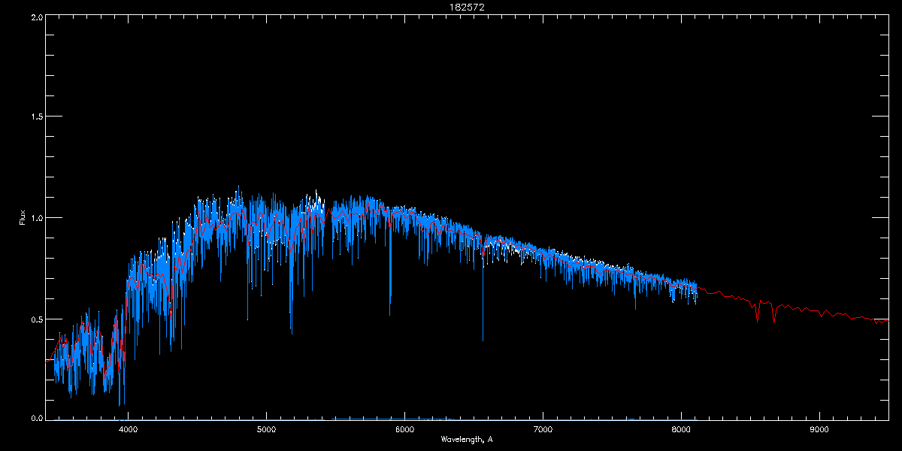The width and height of the screenshot is (902, 451).
Task: Click the right end of the blue spectrum near 8100
Action: coord(697,295)
